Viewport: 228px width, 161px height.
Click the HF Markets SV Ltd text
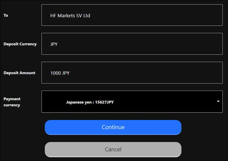click(70, 15)
